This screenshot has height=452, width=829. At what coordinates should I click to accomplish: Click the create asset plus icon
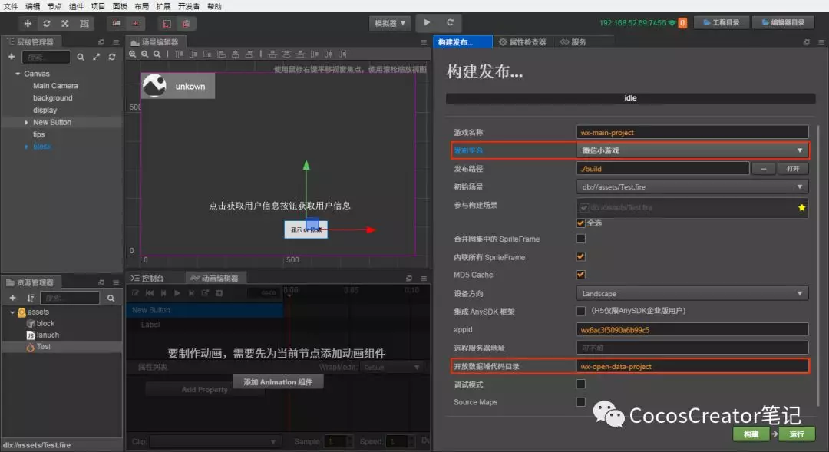pos(13,298)
